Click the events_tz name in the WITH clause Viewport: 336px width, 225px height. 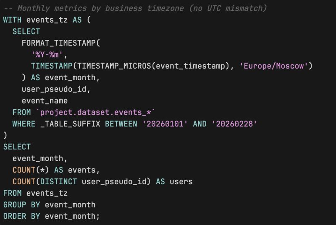(x=47, y=20)
